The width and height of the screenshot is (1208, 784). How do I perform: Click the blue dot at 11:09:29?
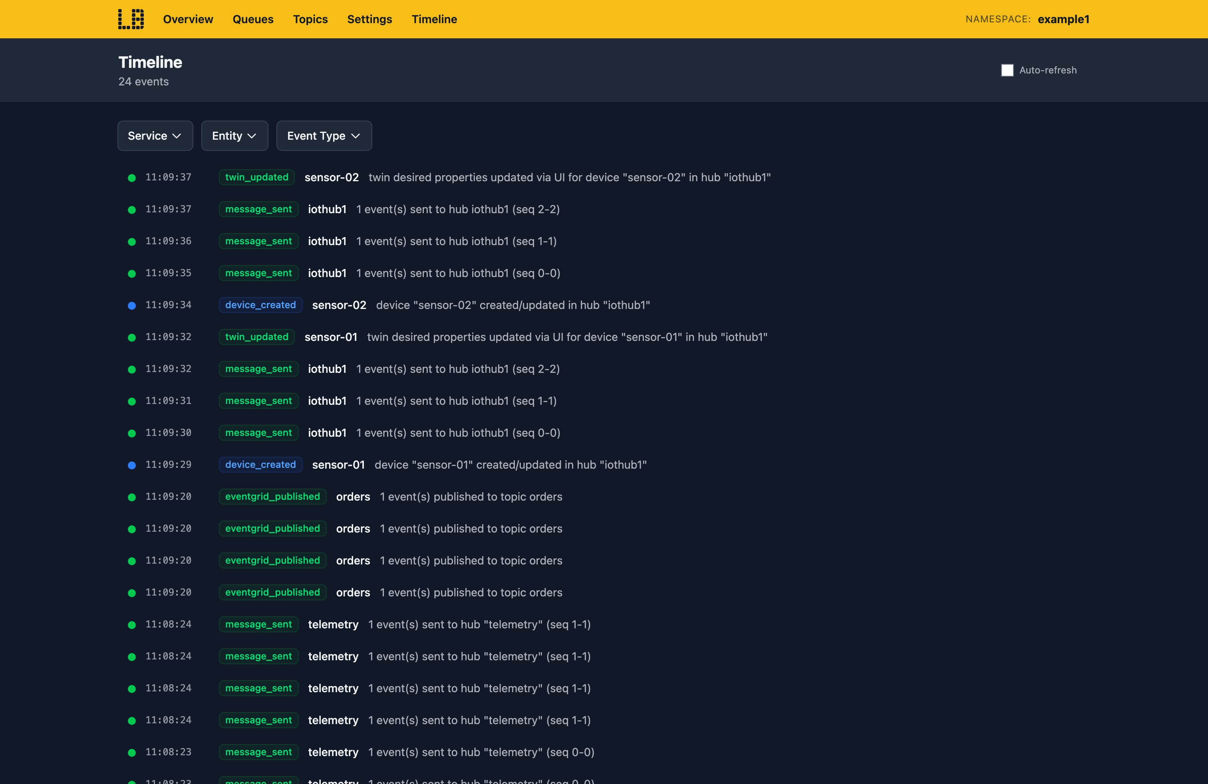(132, 465)
